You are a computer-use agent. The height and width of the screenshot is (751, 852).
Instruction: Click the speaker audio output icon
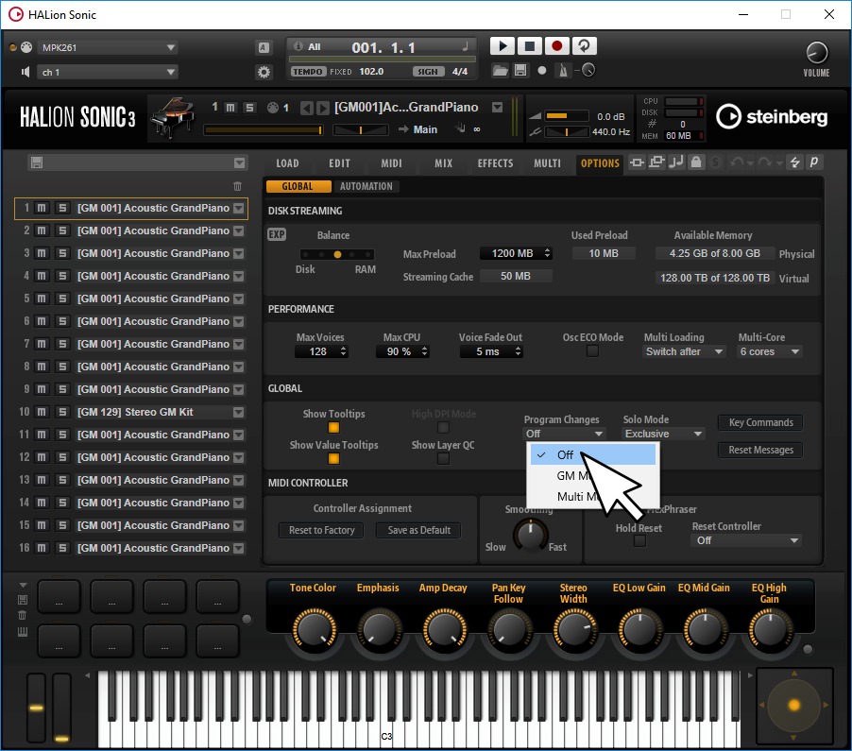(x=25, y=72)
